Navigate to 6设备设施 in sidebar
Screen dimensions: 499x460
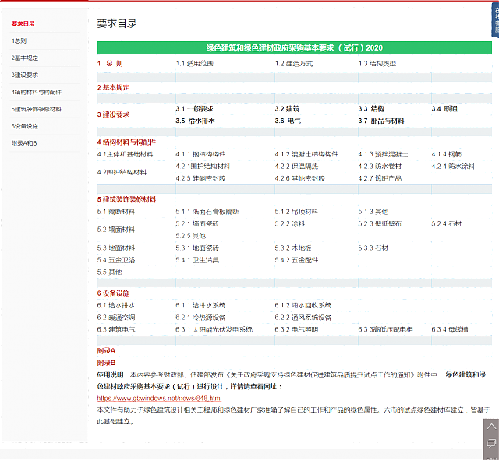(25, 125)
